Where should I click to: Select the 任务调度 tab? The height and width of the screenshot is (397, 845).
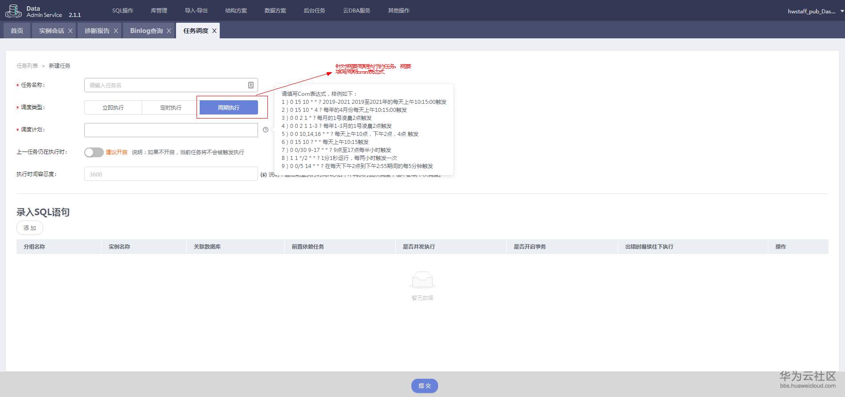[x=196, y=31]
